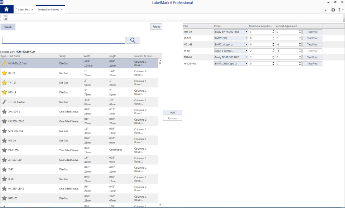Click the Remove button
The image size is (345, 208).
click(x=173, y=118)
